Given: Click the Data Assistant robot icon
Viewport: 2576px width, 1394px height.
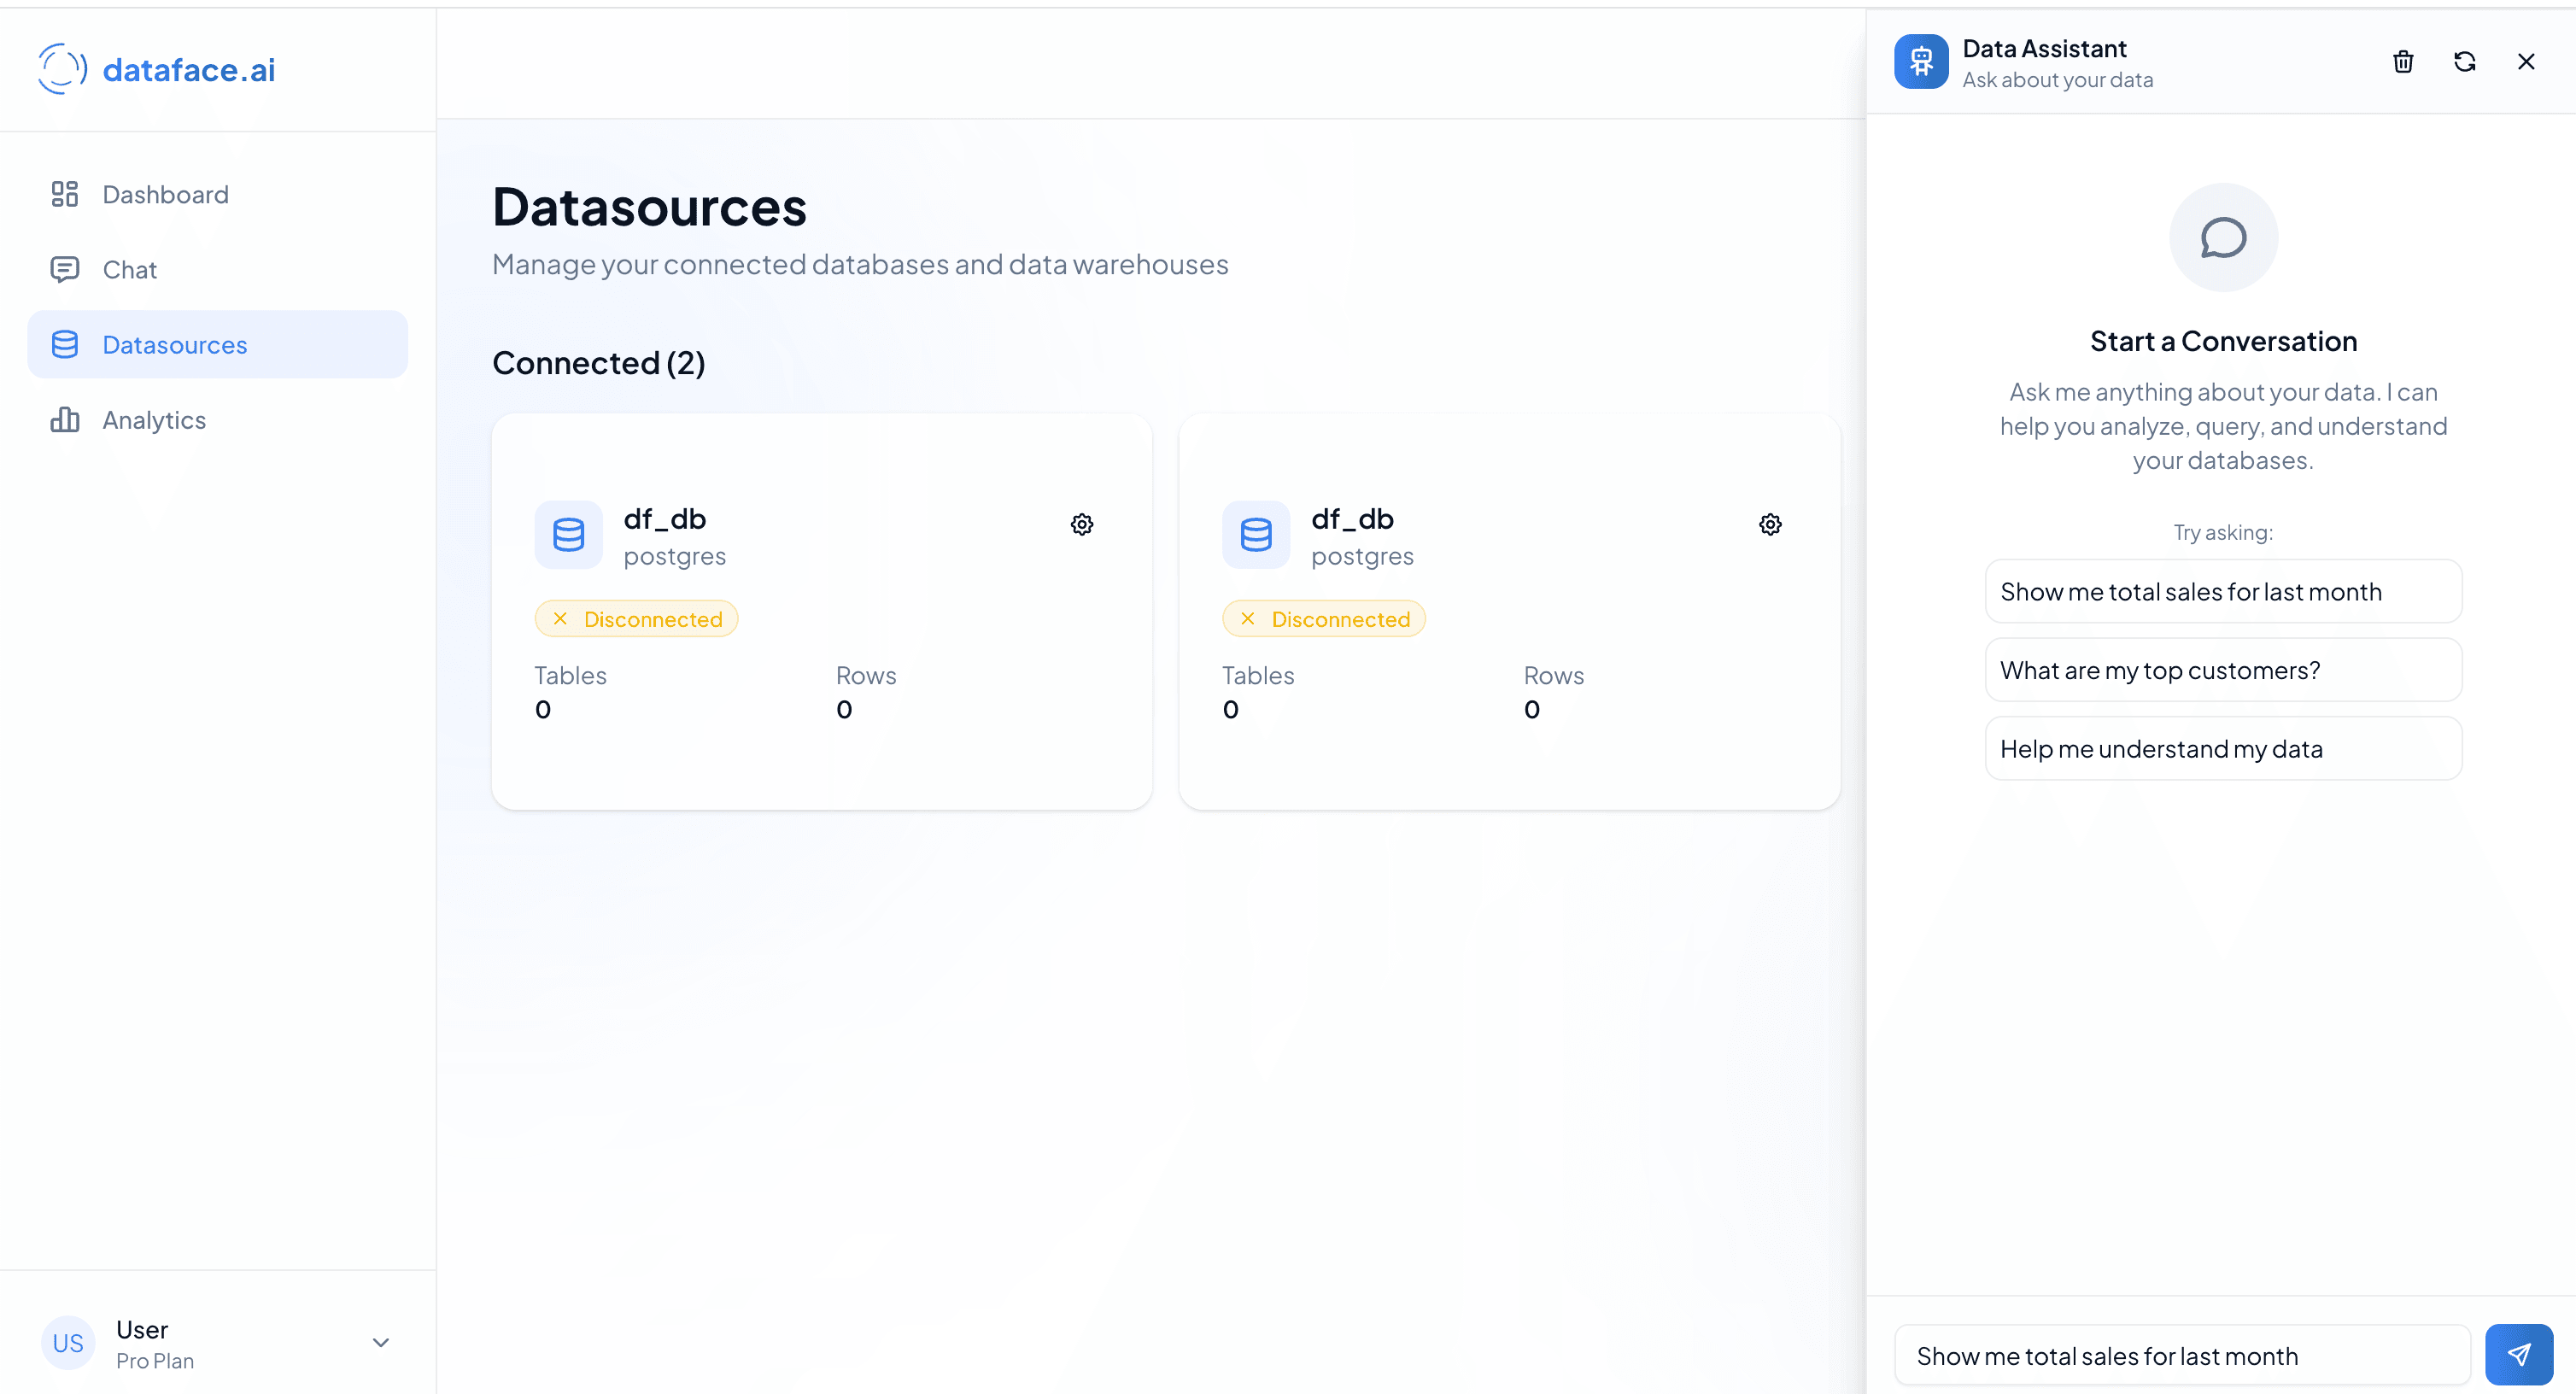Looking at the screenshot, I should click(1920, 62).
